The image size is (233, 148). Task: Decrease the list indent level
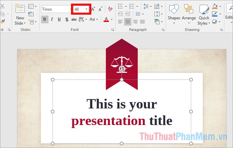pos(120,14)
